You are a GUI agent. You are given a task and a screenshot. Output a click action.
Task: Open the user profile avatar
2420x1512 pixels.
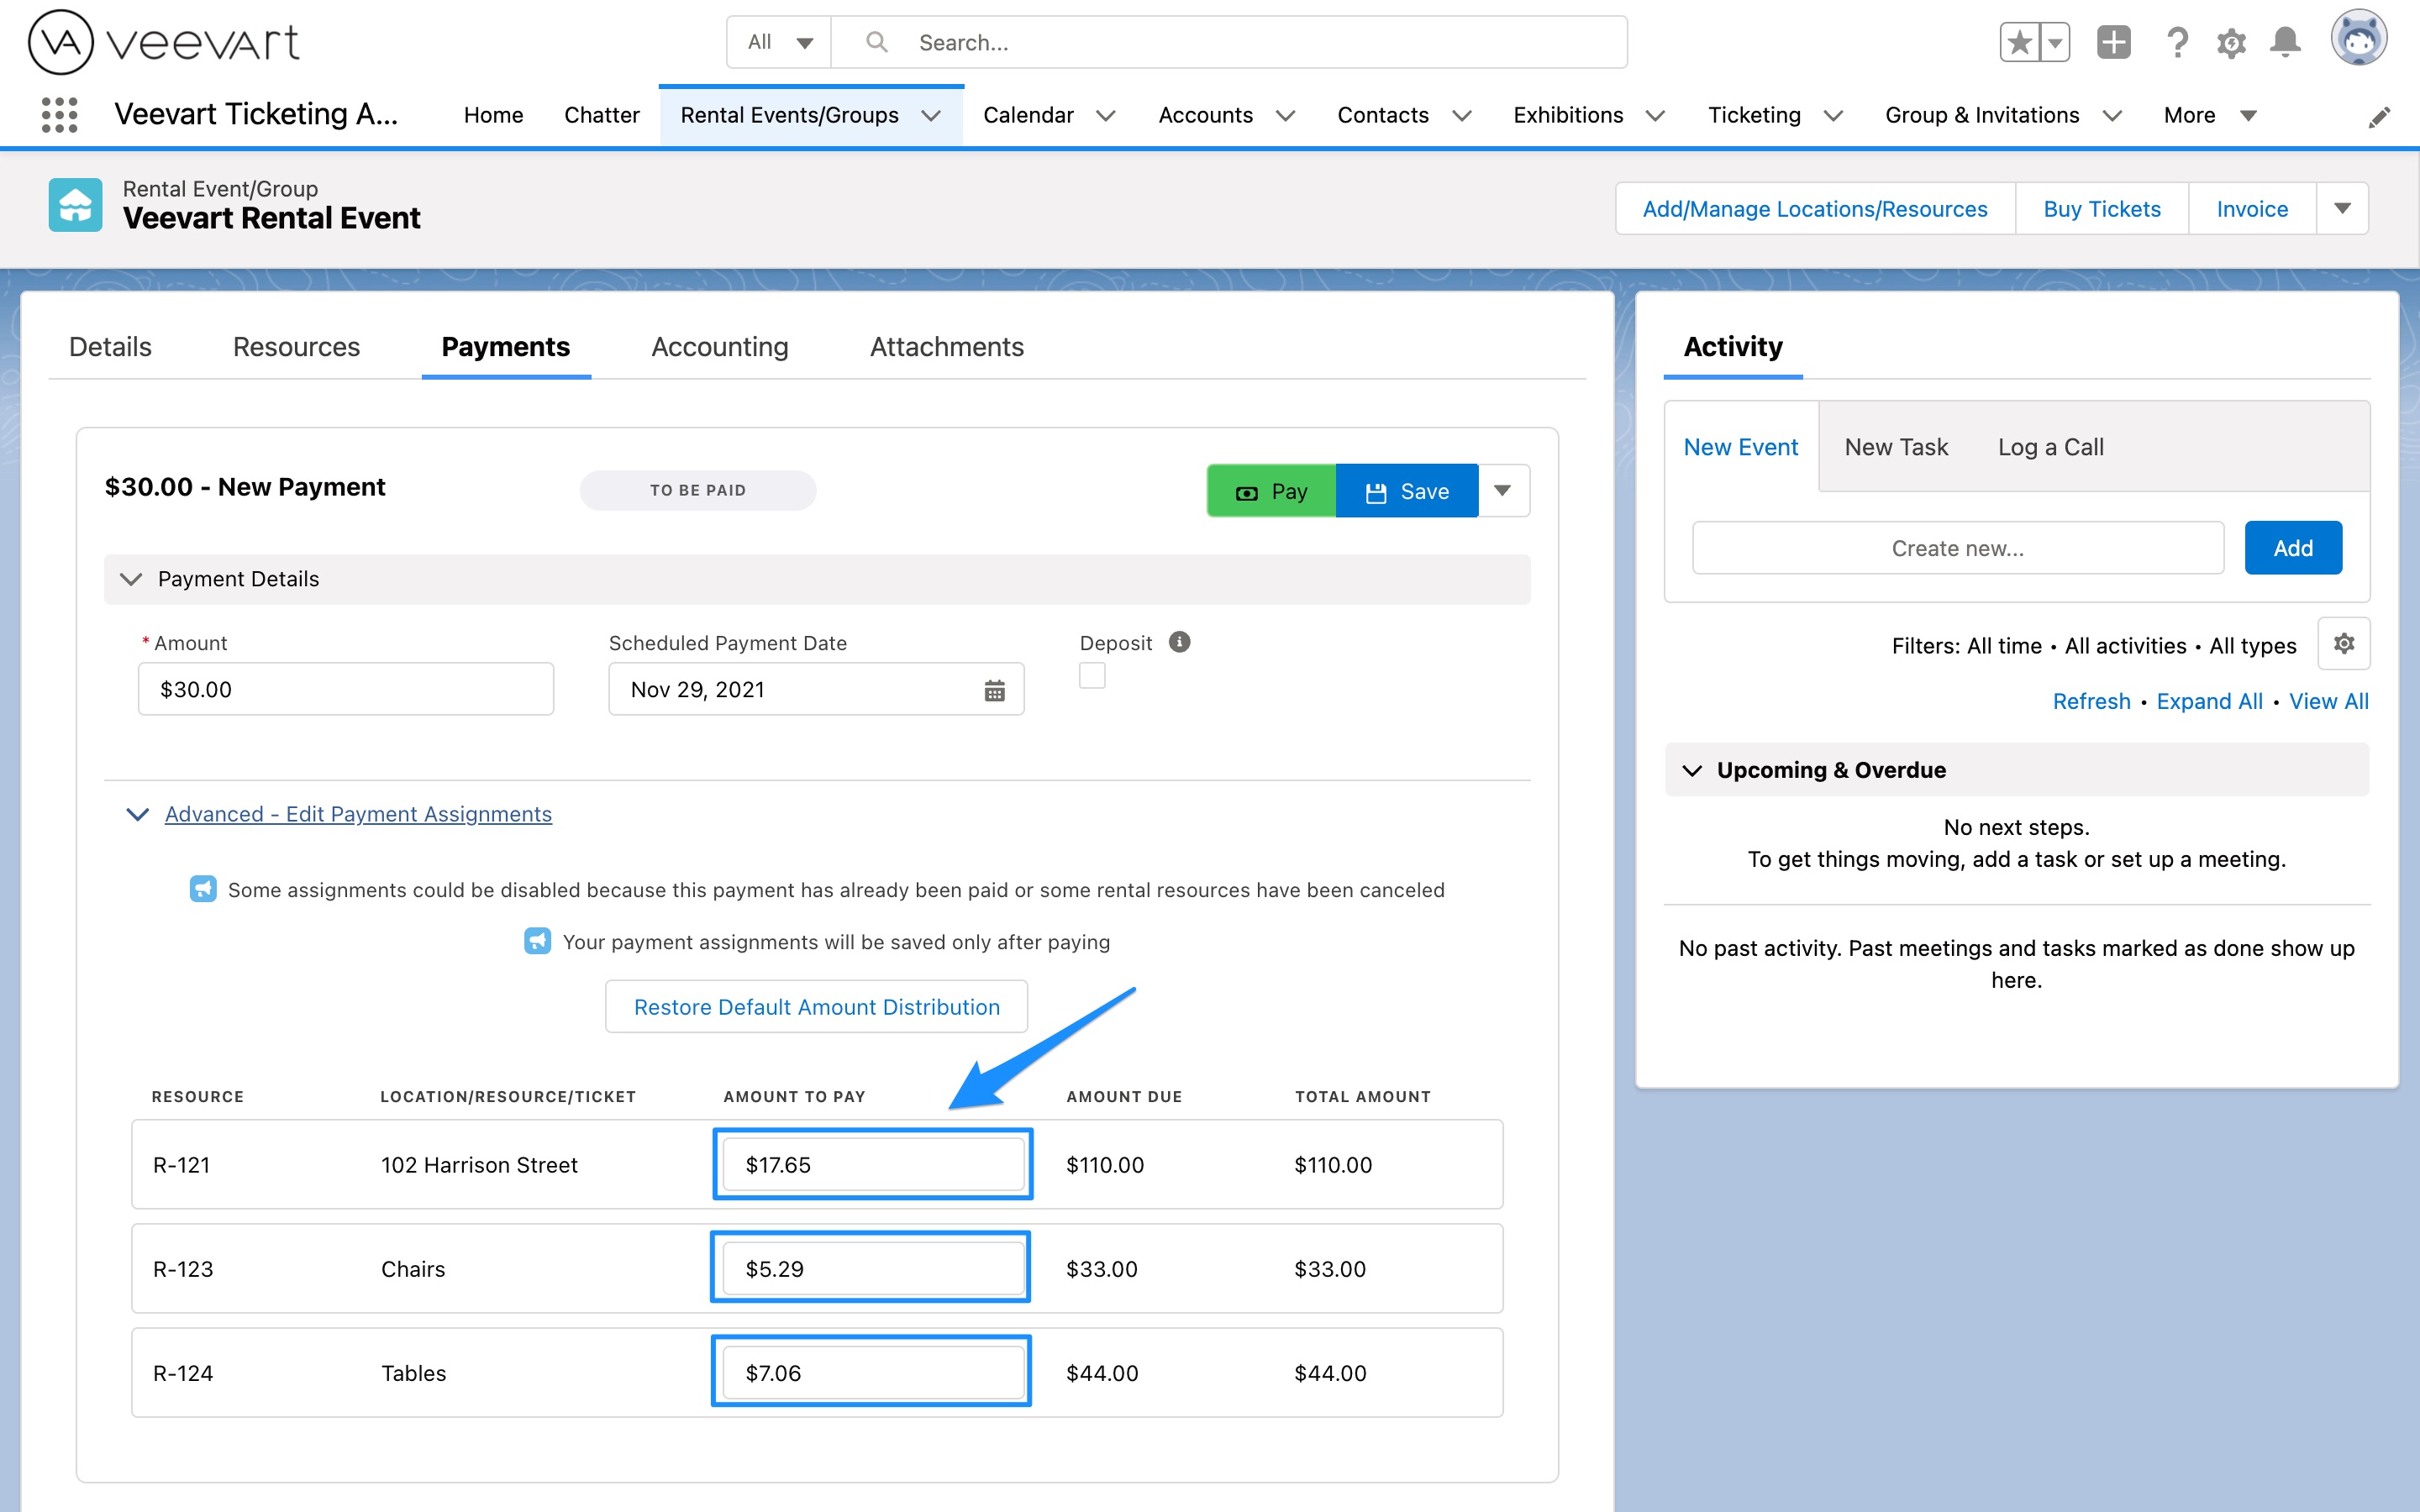tap(2359, 40)
